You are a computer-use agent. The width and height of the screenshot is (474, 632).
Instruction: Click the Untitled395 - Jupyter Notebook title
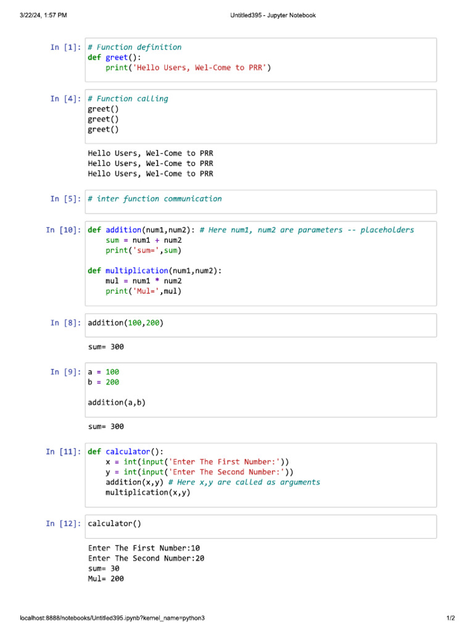pyautogui.click(x=273, y=15)
